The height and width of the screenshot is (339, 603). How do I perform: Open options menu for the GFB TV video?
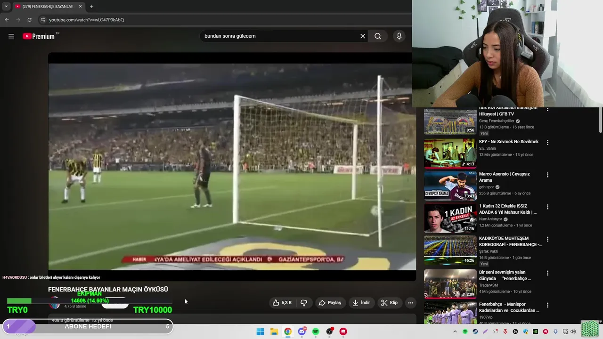[x=547, y=110]
